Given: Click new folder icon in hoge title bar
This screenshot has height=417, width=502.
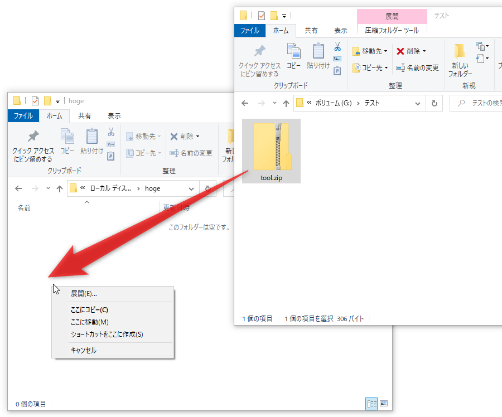Looking at the screenshot, I should pyautogui.click(x=47, y=101).
